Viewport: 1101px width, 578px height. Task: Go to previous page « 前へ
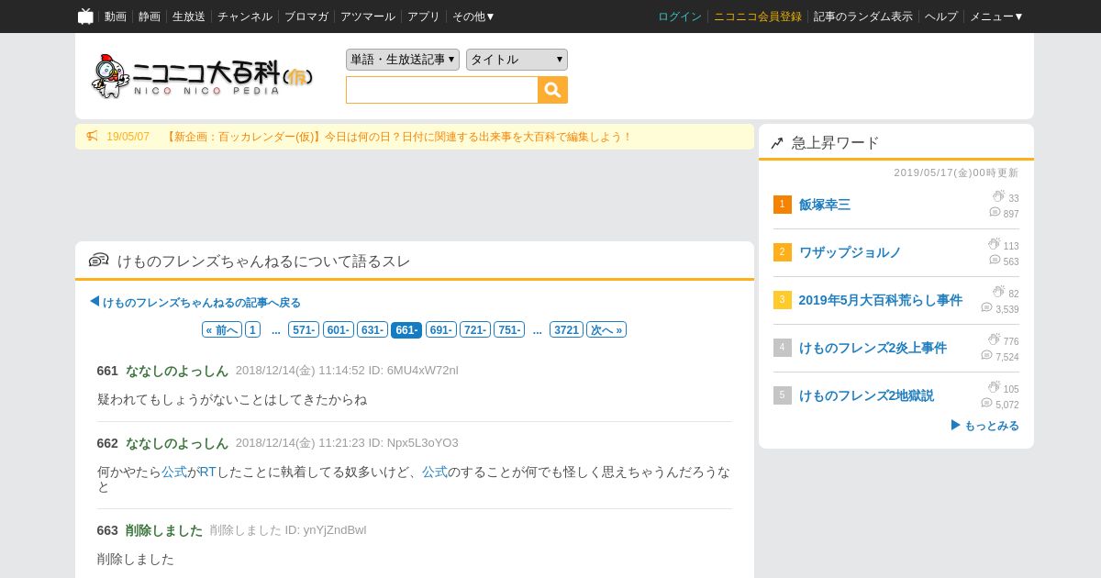coord(222,329)
